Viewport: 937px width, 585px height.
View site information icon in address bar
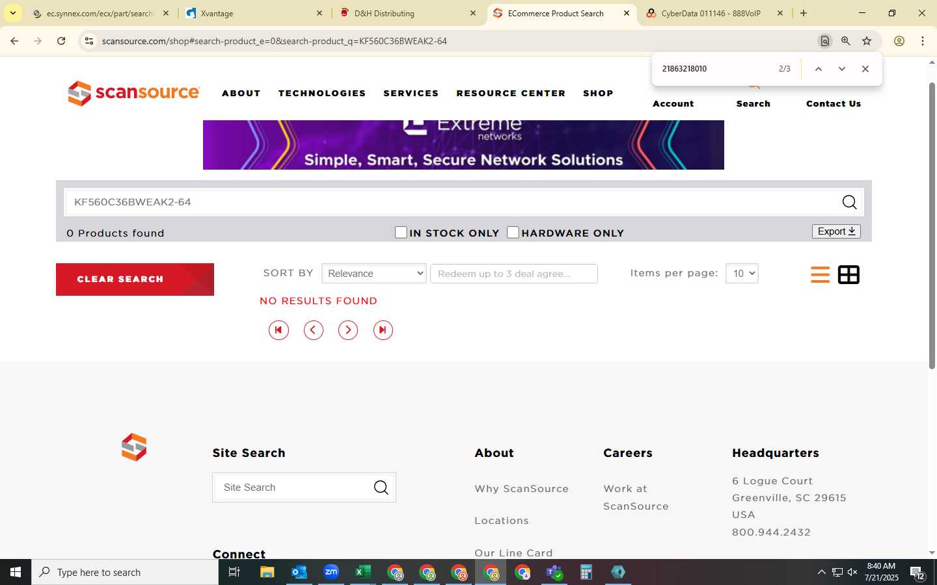(89, 41)
